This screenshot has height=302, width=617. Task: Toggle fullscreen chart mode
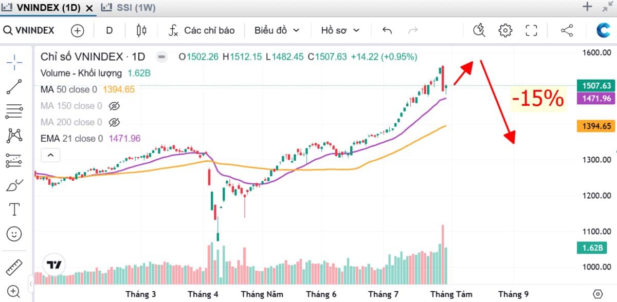click(x=531, y=30)
